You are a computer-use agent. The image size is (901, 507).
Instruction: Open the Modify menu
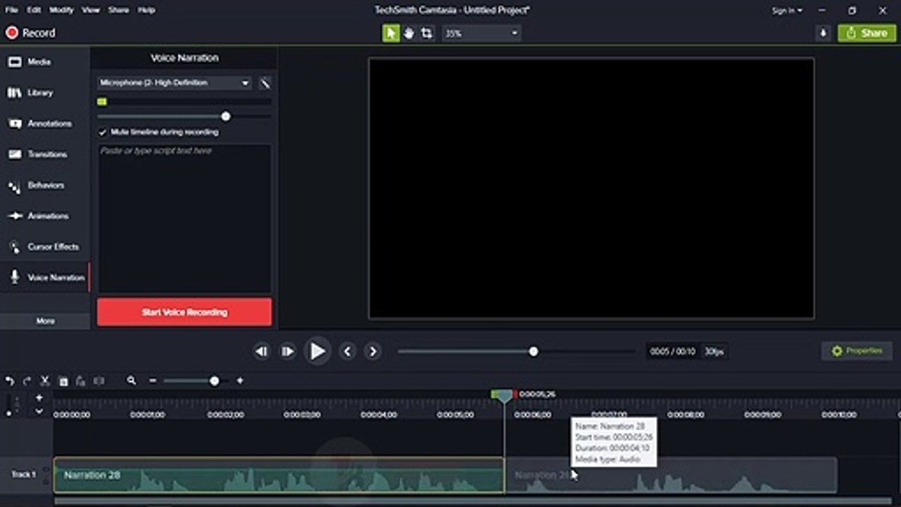[61, 10]
